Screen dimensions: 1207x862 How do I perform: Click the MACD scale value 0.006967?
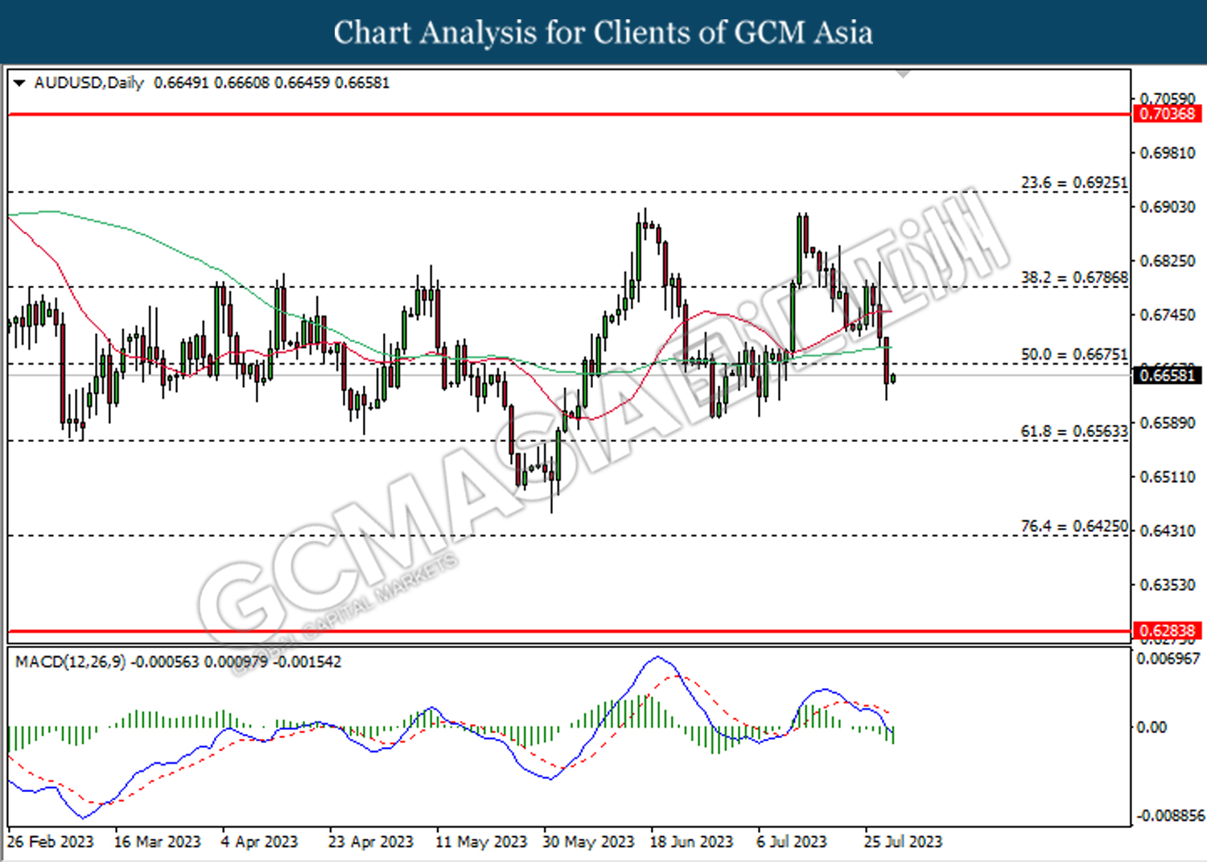tap(1168, 658)
